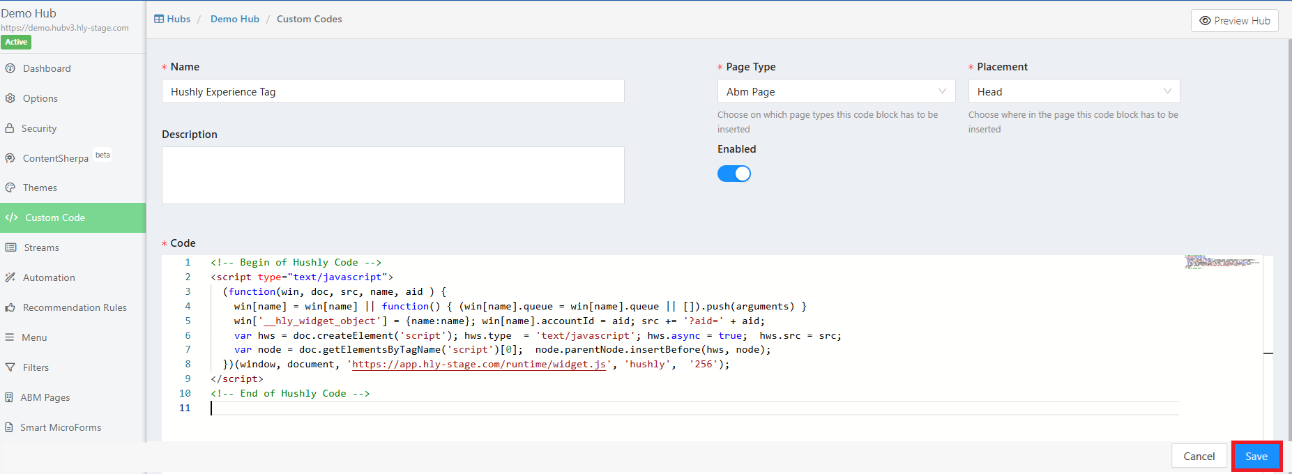Click the 'hushly' string in line 8
The height and width of the screenshot is (474, 1292).
[647, 365]
